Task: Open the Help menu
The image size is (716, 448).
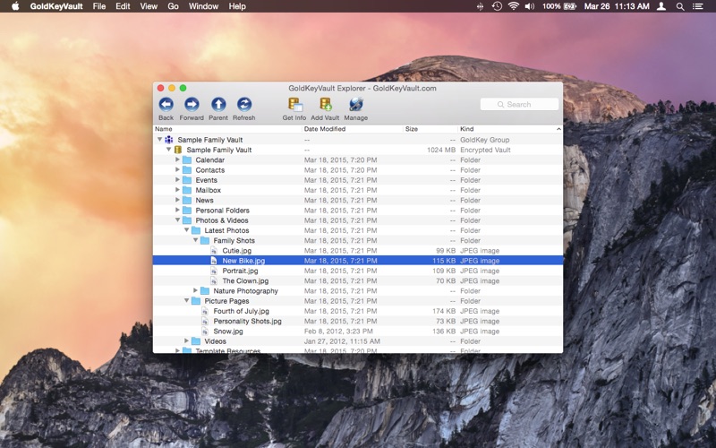Action: tap(237, 6)
